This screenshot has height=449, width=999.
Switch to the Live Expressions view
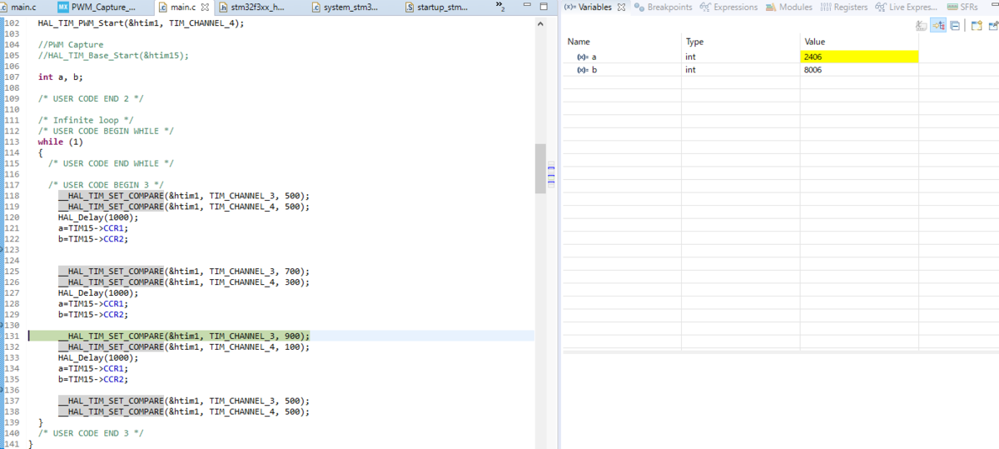tap(907, 7)
